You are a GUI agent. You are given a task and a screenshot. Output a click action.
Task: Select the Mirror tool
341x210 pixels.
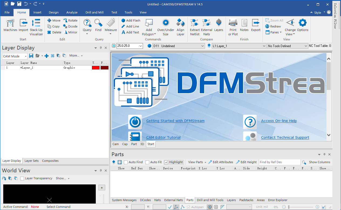[x=70, y=32]
